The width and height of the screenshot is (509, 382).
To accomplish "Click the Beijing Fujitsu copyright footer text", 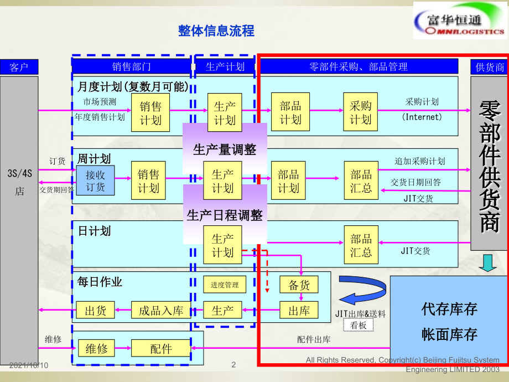I will coord(403,364).
